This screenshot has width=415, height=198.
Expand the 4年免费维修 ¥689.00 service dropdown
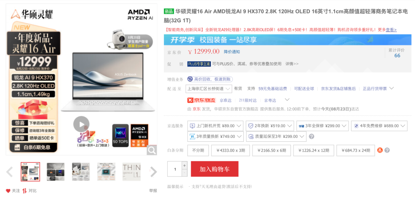[x=379, y=126]
